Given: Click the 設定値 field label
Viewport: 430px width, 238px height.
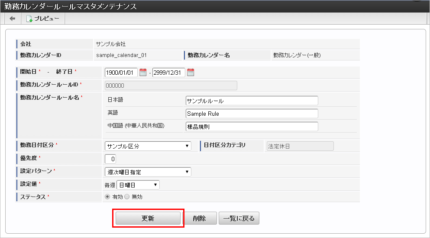Looking at the screenshot, I should coord(28,184).
